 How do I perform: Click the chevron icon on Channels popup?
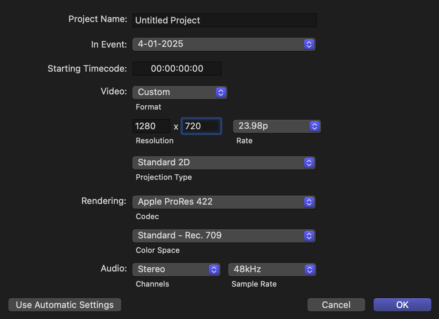pyautogui.click(x=214, y=269)
